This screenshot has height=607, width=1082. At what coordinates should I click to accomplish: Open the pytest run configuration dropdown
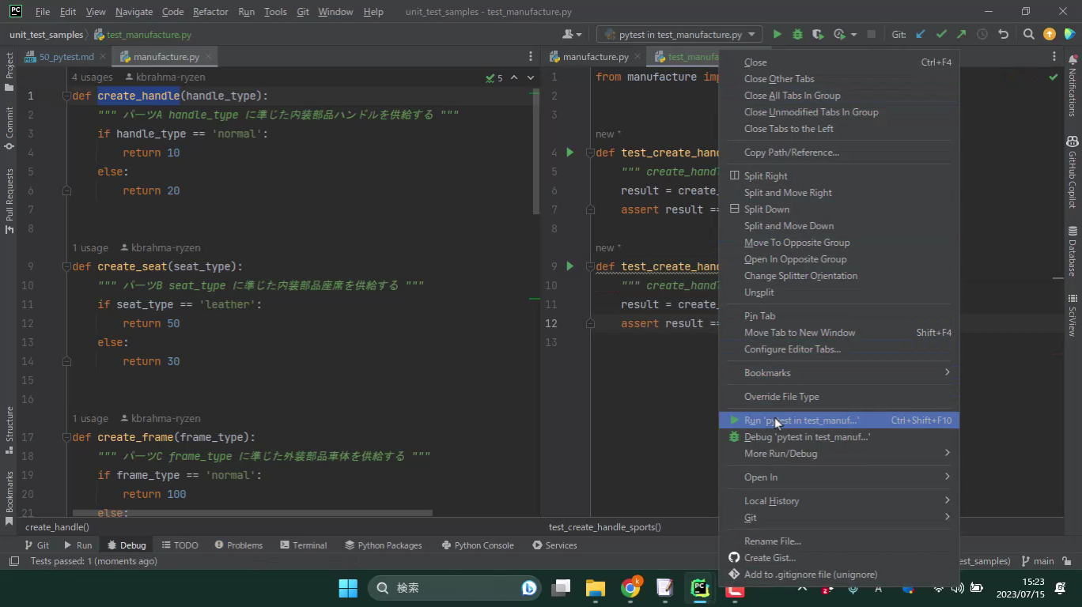(x=680, y=34)
